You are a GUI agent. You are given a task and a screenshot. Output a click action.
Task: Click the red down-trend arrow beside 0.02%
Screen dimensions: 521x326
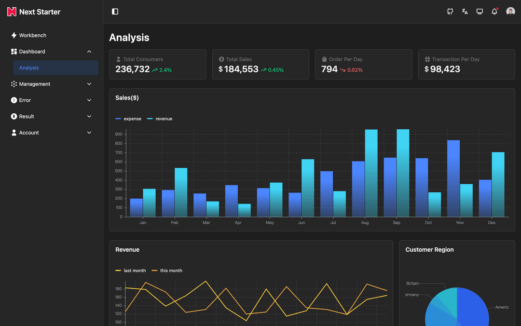pos(343,70)
